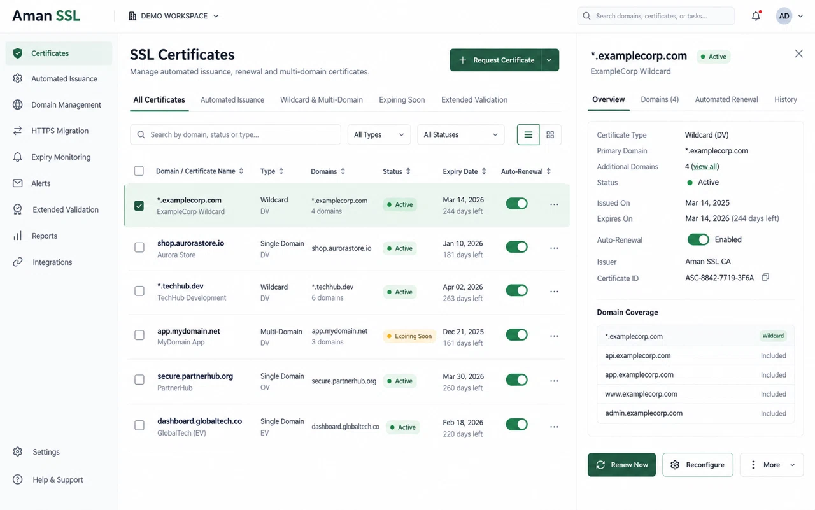Disable Auto-Renewal in details panel
The width and height of the screenshot is (815, 510).
698,239
